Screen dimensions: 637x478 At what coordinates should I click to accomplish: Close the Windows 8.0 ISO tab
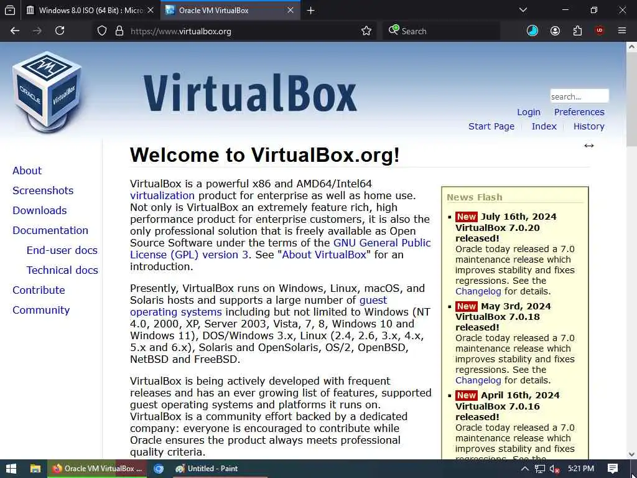pyautogui.click(x=151, y=11)
